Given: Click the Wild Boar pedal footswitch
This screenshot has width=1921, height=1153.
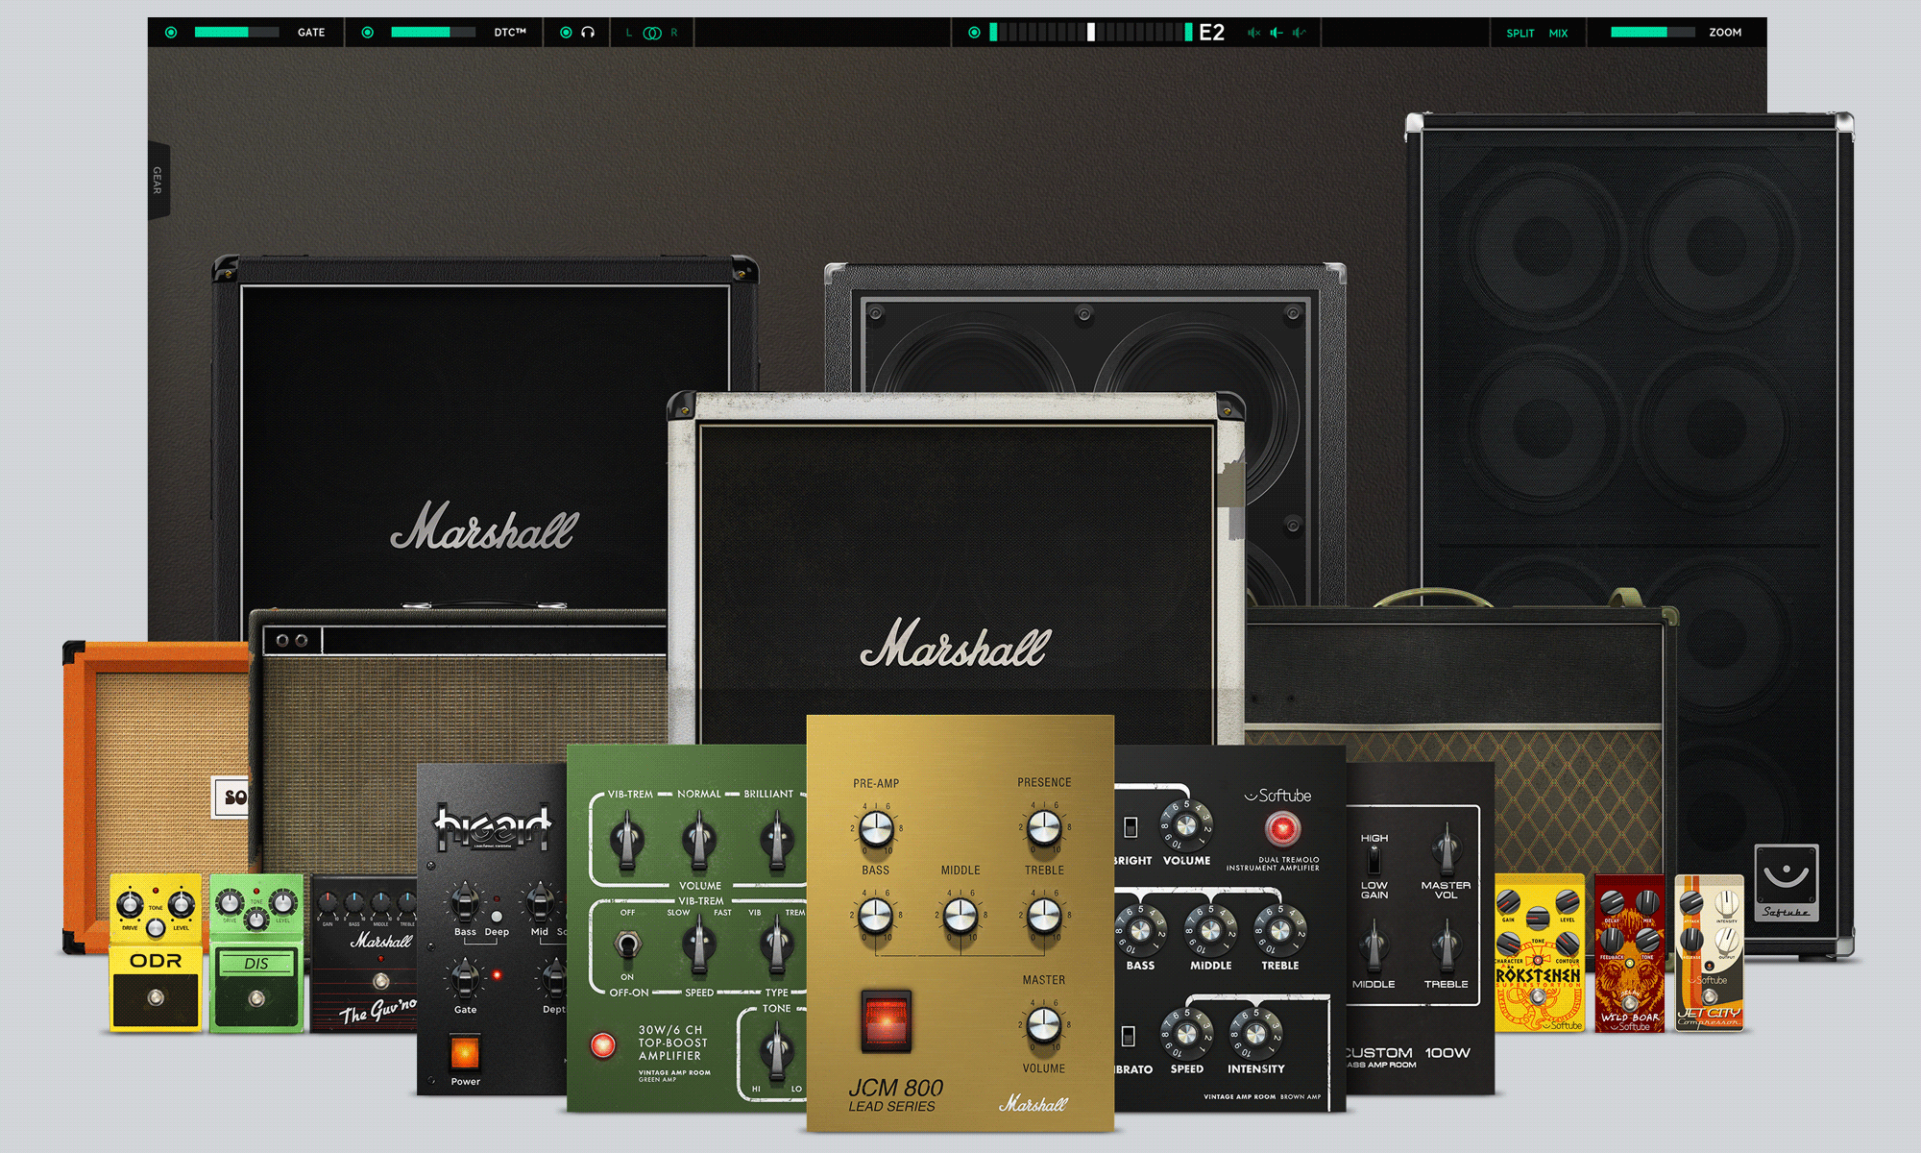Looking at the screenshot, I should [x=1630, y=1002].
